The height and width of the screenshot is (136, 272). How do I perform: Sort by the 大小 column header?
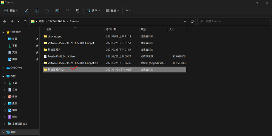coord(172,29)
